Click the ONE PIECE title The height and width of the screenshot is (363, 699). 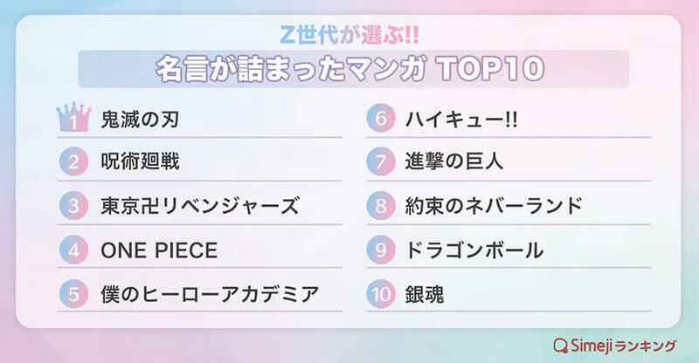pos(159,251)
